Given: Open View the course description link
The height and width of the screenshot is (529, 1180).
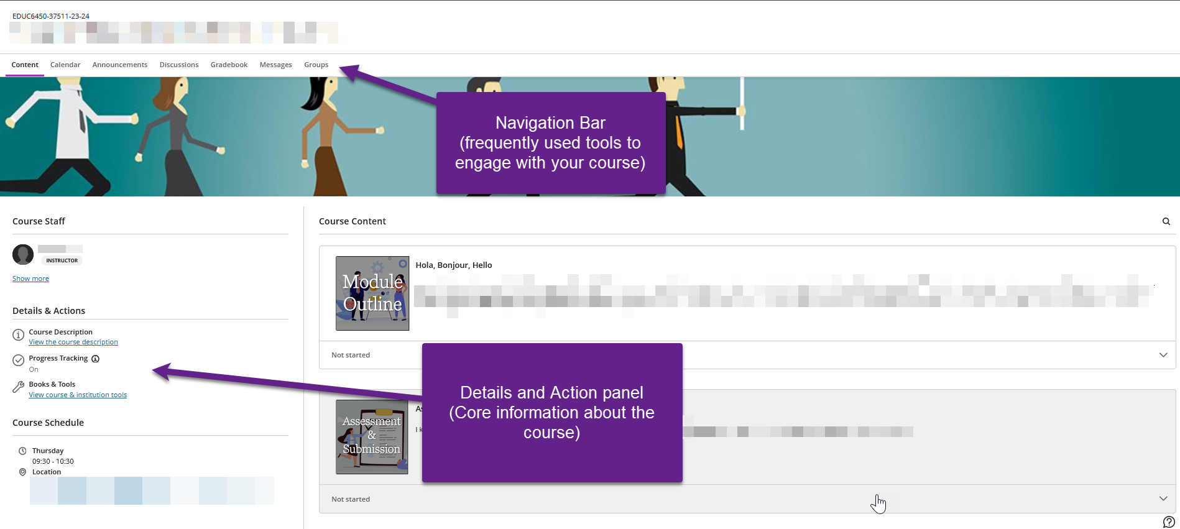Looking at the screenshot, I should click(73, 342).
